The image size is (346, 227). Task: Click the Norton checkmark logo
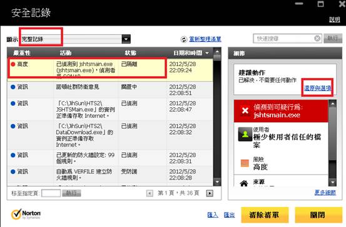point(16,214)
